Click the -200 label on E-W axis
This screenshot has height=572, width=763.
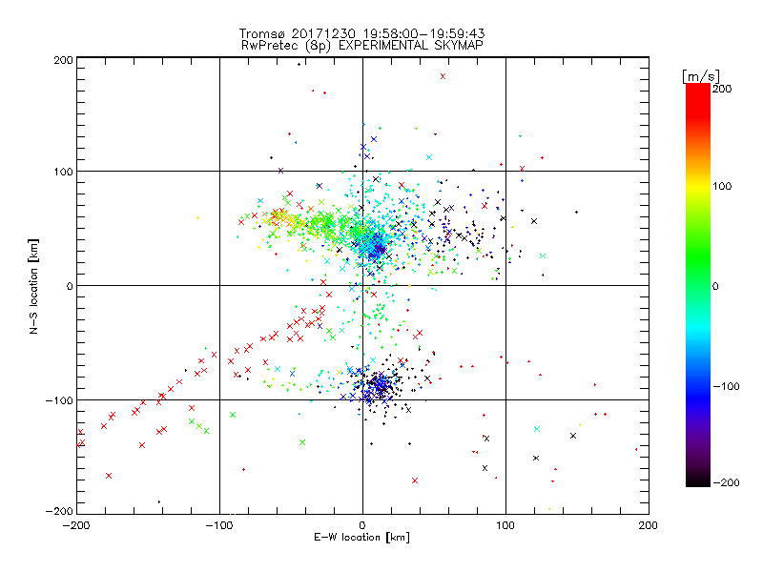[x=76, y=525]
